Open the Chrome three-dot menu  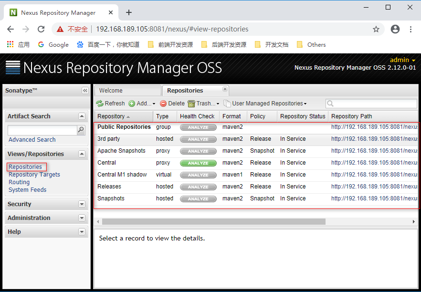click(410, 29)
